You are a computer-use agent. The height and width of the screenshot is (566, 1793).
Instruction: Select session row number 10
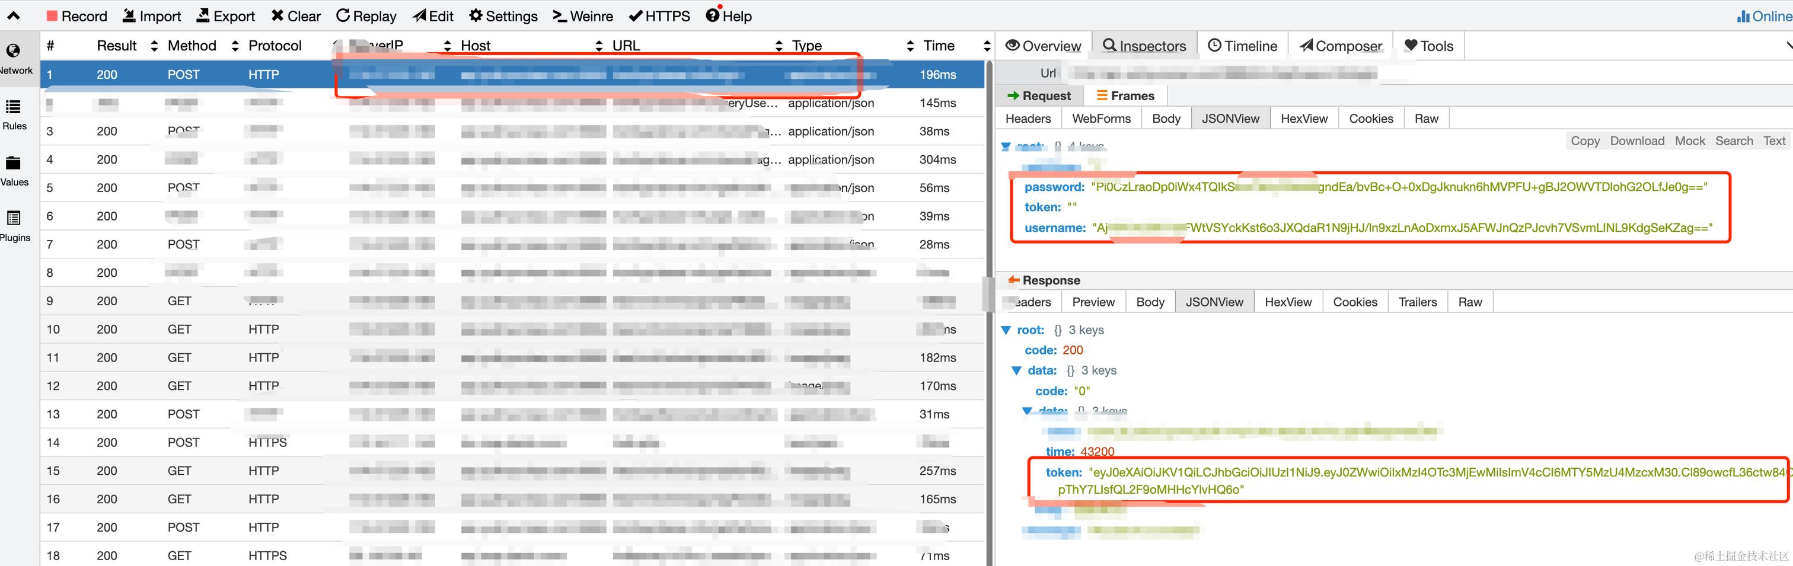click(x=512, y=330)
